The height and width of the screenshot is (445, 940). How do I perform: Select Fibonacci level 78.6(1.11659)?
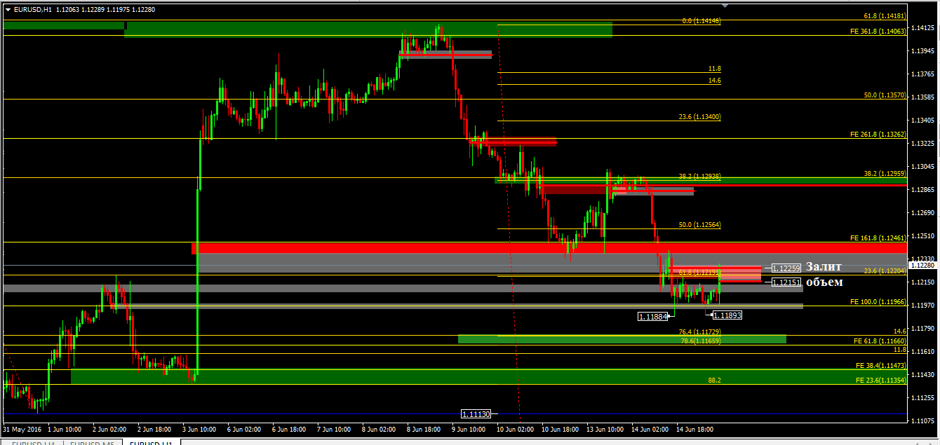701,340
